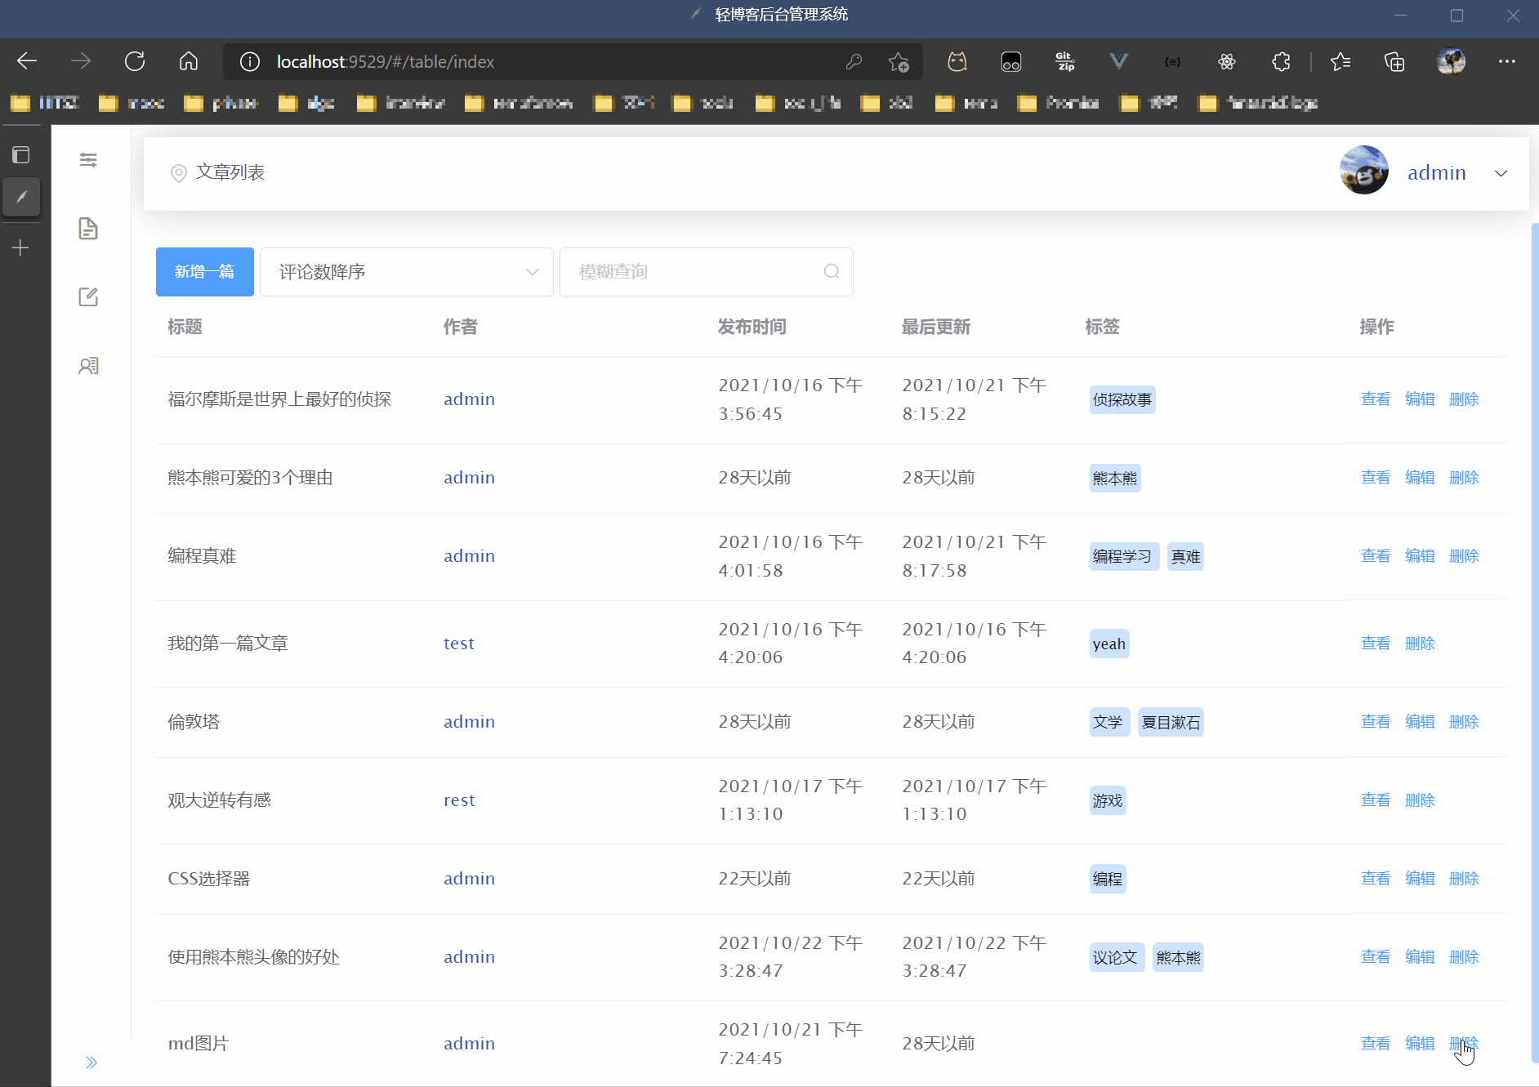1539x1087 pixels.
Task: Open the compose/edit icon in the sidebar
Action: 88,296
